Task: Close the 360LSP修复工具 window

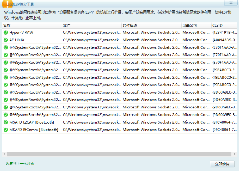Action: 231,3
